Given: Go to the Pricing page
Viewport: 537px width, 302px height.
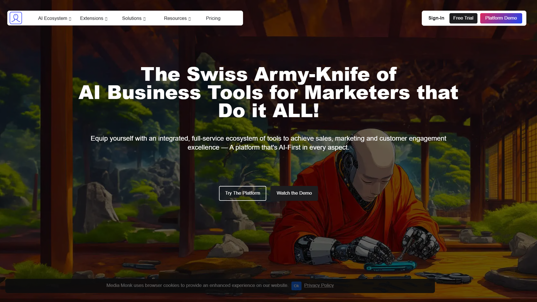Looking at the screenshot, I should (x=213, y=18).
